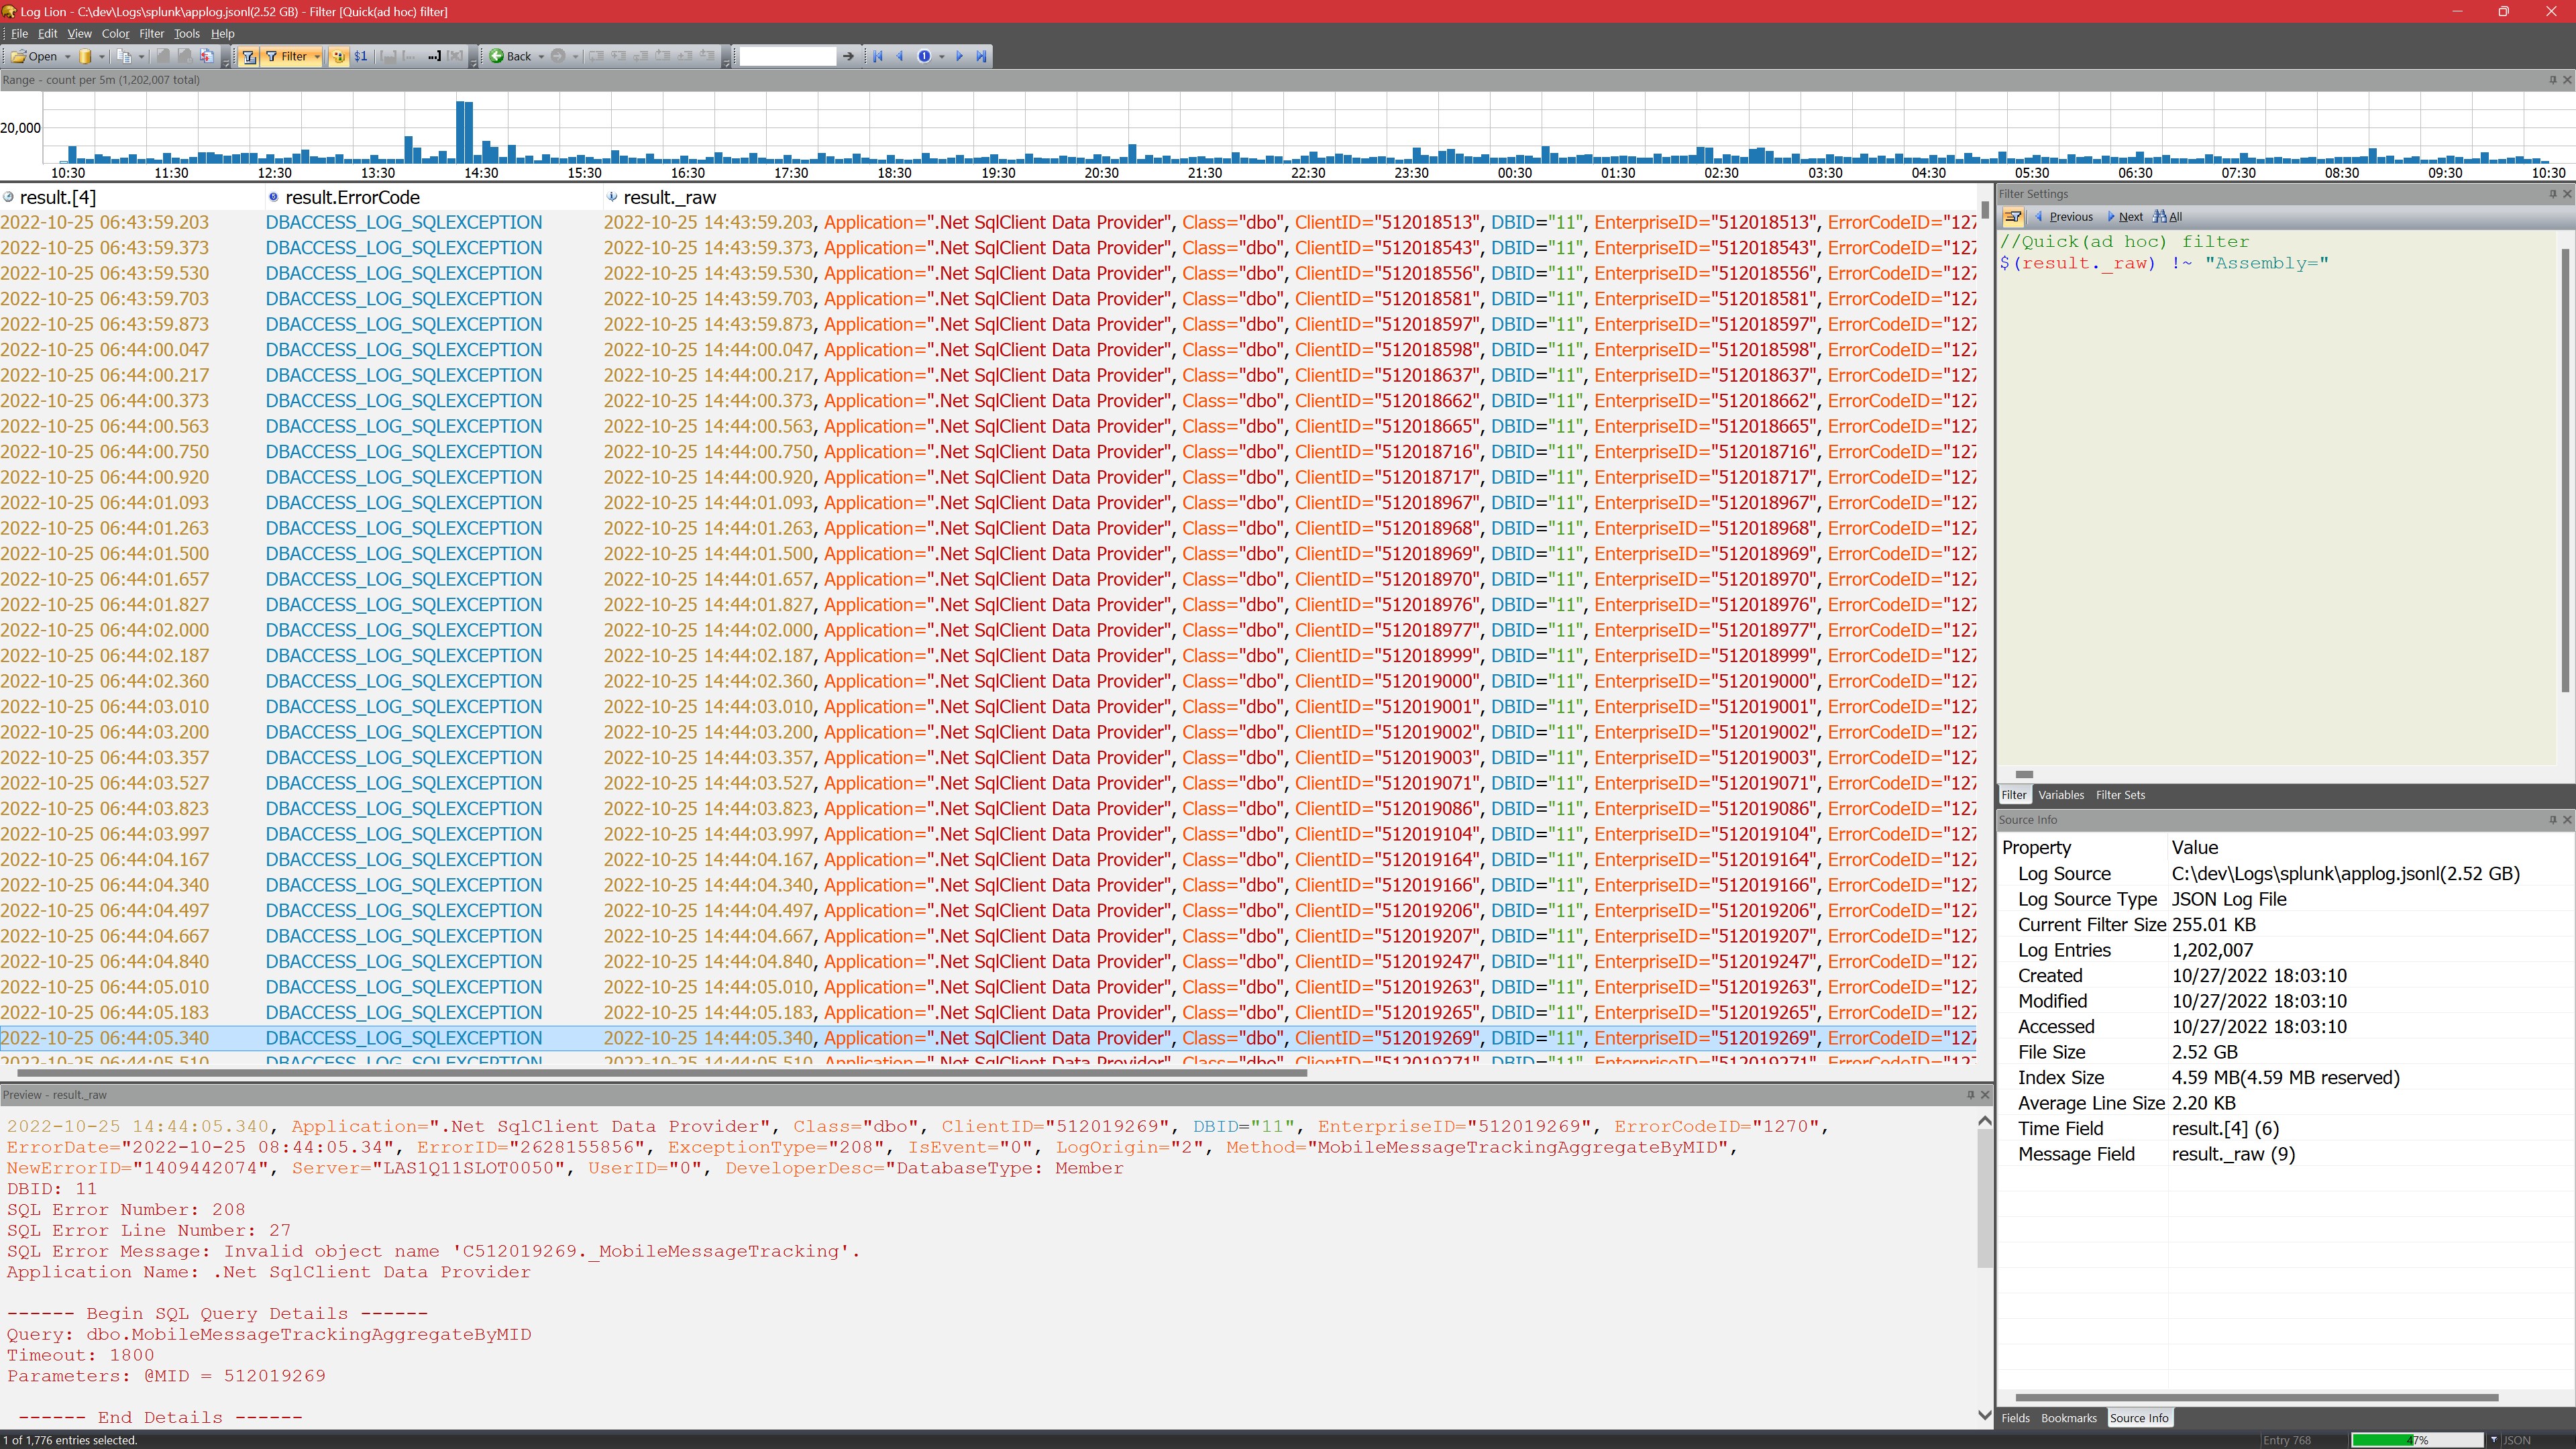Screen dimensions: 2576x1449
Task: Toggle the color palette highlight icon
Action: pos(339,56)
